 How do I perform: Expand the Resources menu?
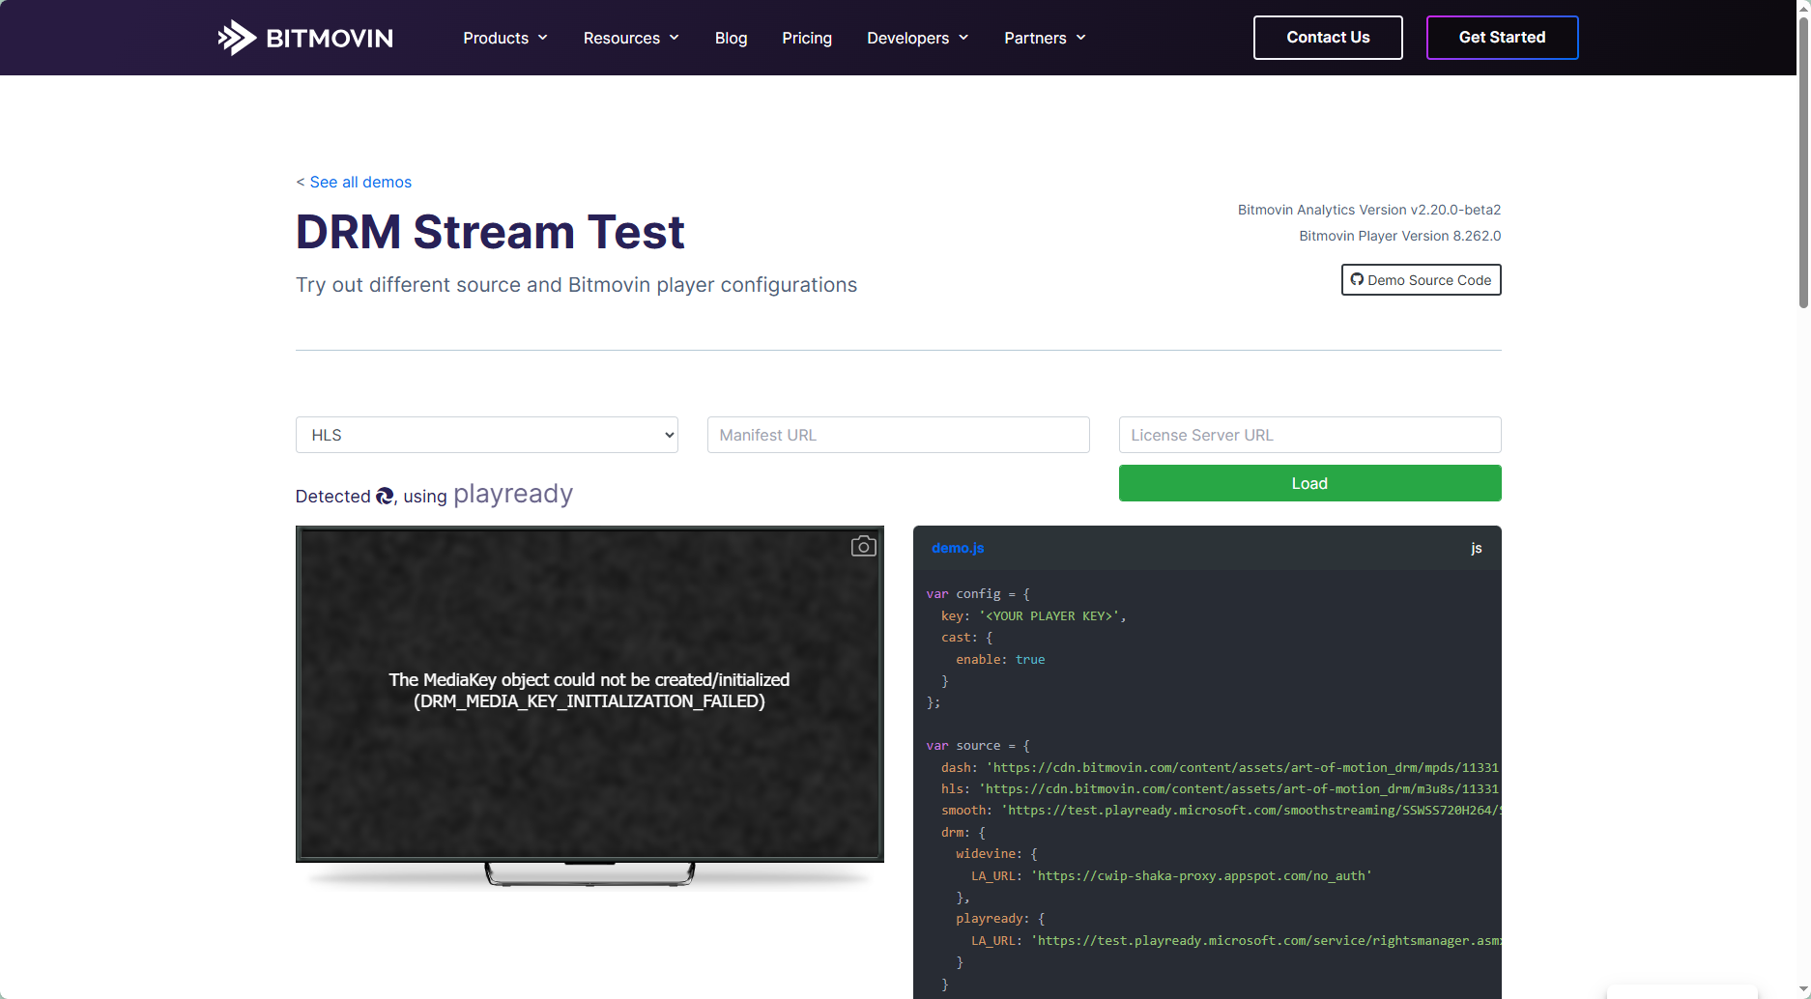coord(631,38)
